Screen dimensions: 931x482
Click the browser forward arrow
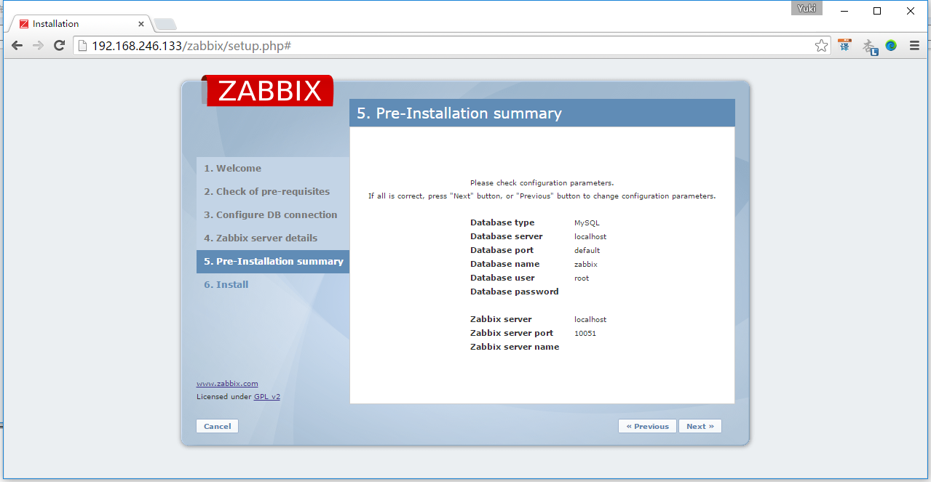point(38,45)
